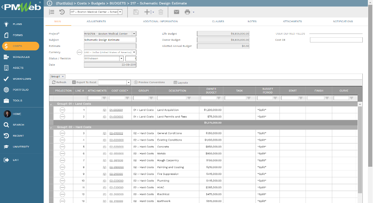The image size is (373, 203).
Task: Open the Tools module
Action: click(x=17, y=101)
